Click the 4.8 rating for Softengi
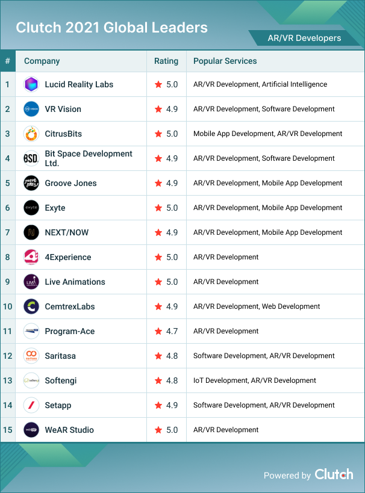This screenshot has height=493, width=365. coord(172,380)
